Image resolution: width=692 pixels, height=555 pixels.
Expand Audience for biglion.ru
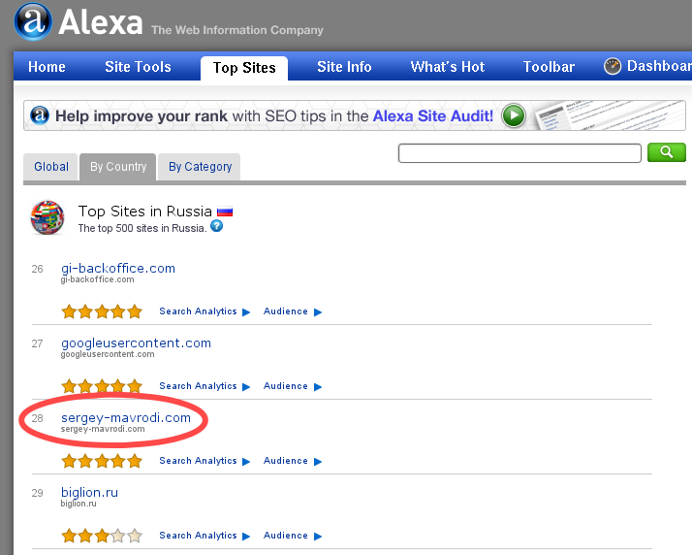[x=293, y=536]
